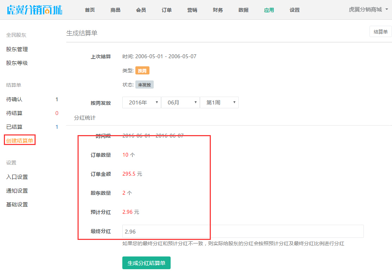Click the order amount 295.5 元
Viewport: 392px width, 272px height.
pyautogui.click(x=132, y=174)
